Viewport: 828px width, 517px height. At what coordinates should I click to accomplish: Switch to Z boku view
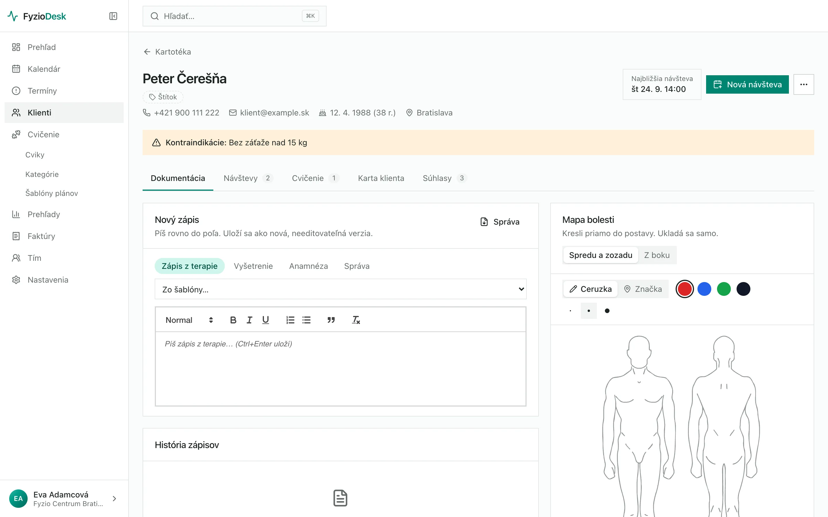(x=657, y=255)
